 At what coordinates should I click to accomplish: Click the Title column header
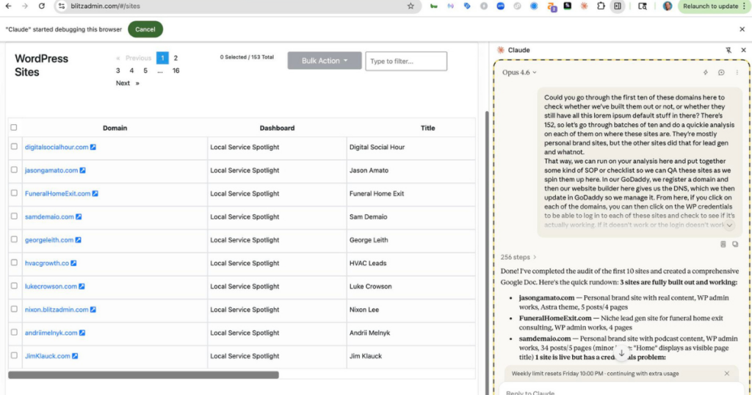coord(428,128)
